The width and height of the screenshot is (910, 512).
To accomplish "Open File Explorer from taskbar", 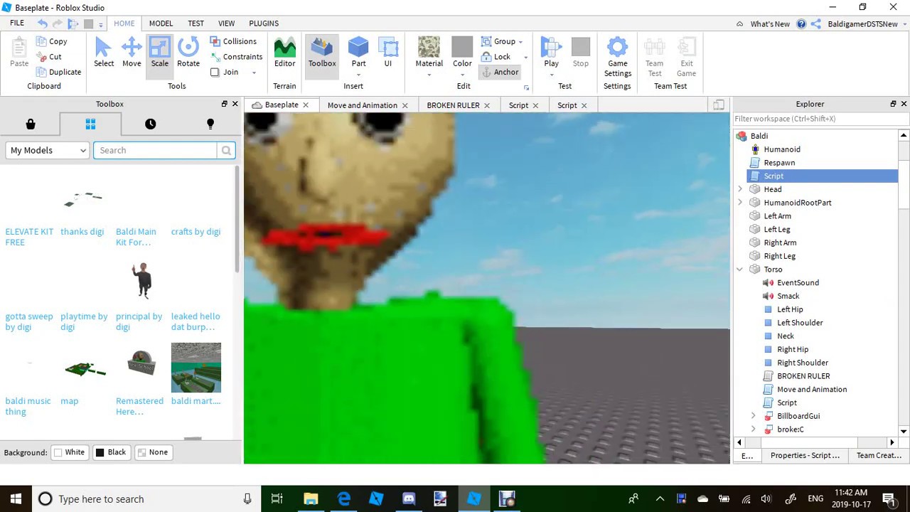I will [x=311, y=498].
